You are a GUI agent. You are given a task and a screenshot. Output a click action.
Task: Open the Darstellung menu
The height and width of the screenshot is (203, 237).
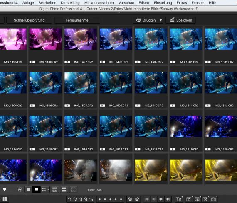[x=70, y=3]
